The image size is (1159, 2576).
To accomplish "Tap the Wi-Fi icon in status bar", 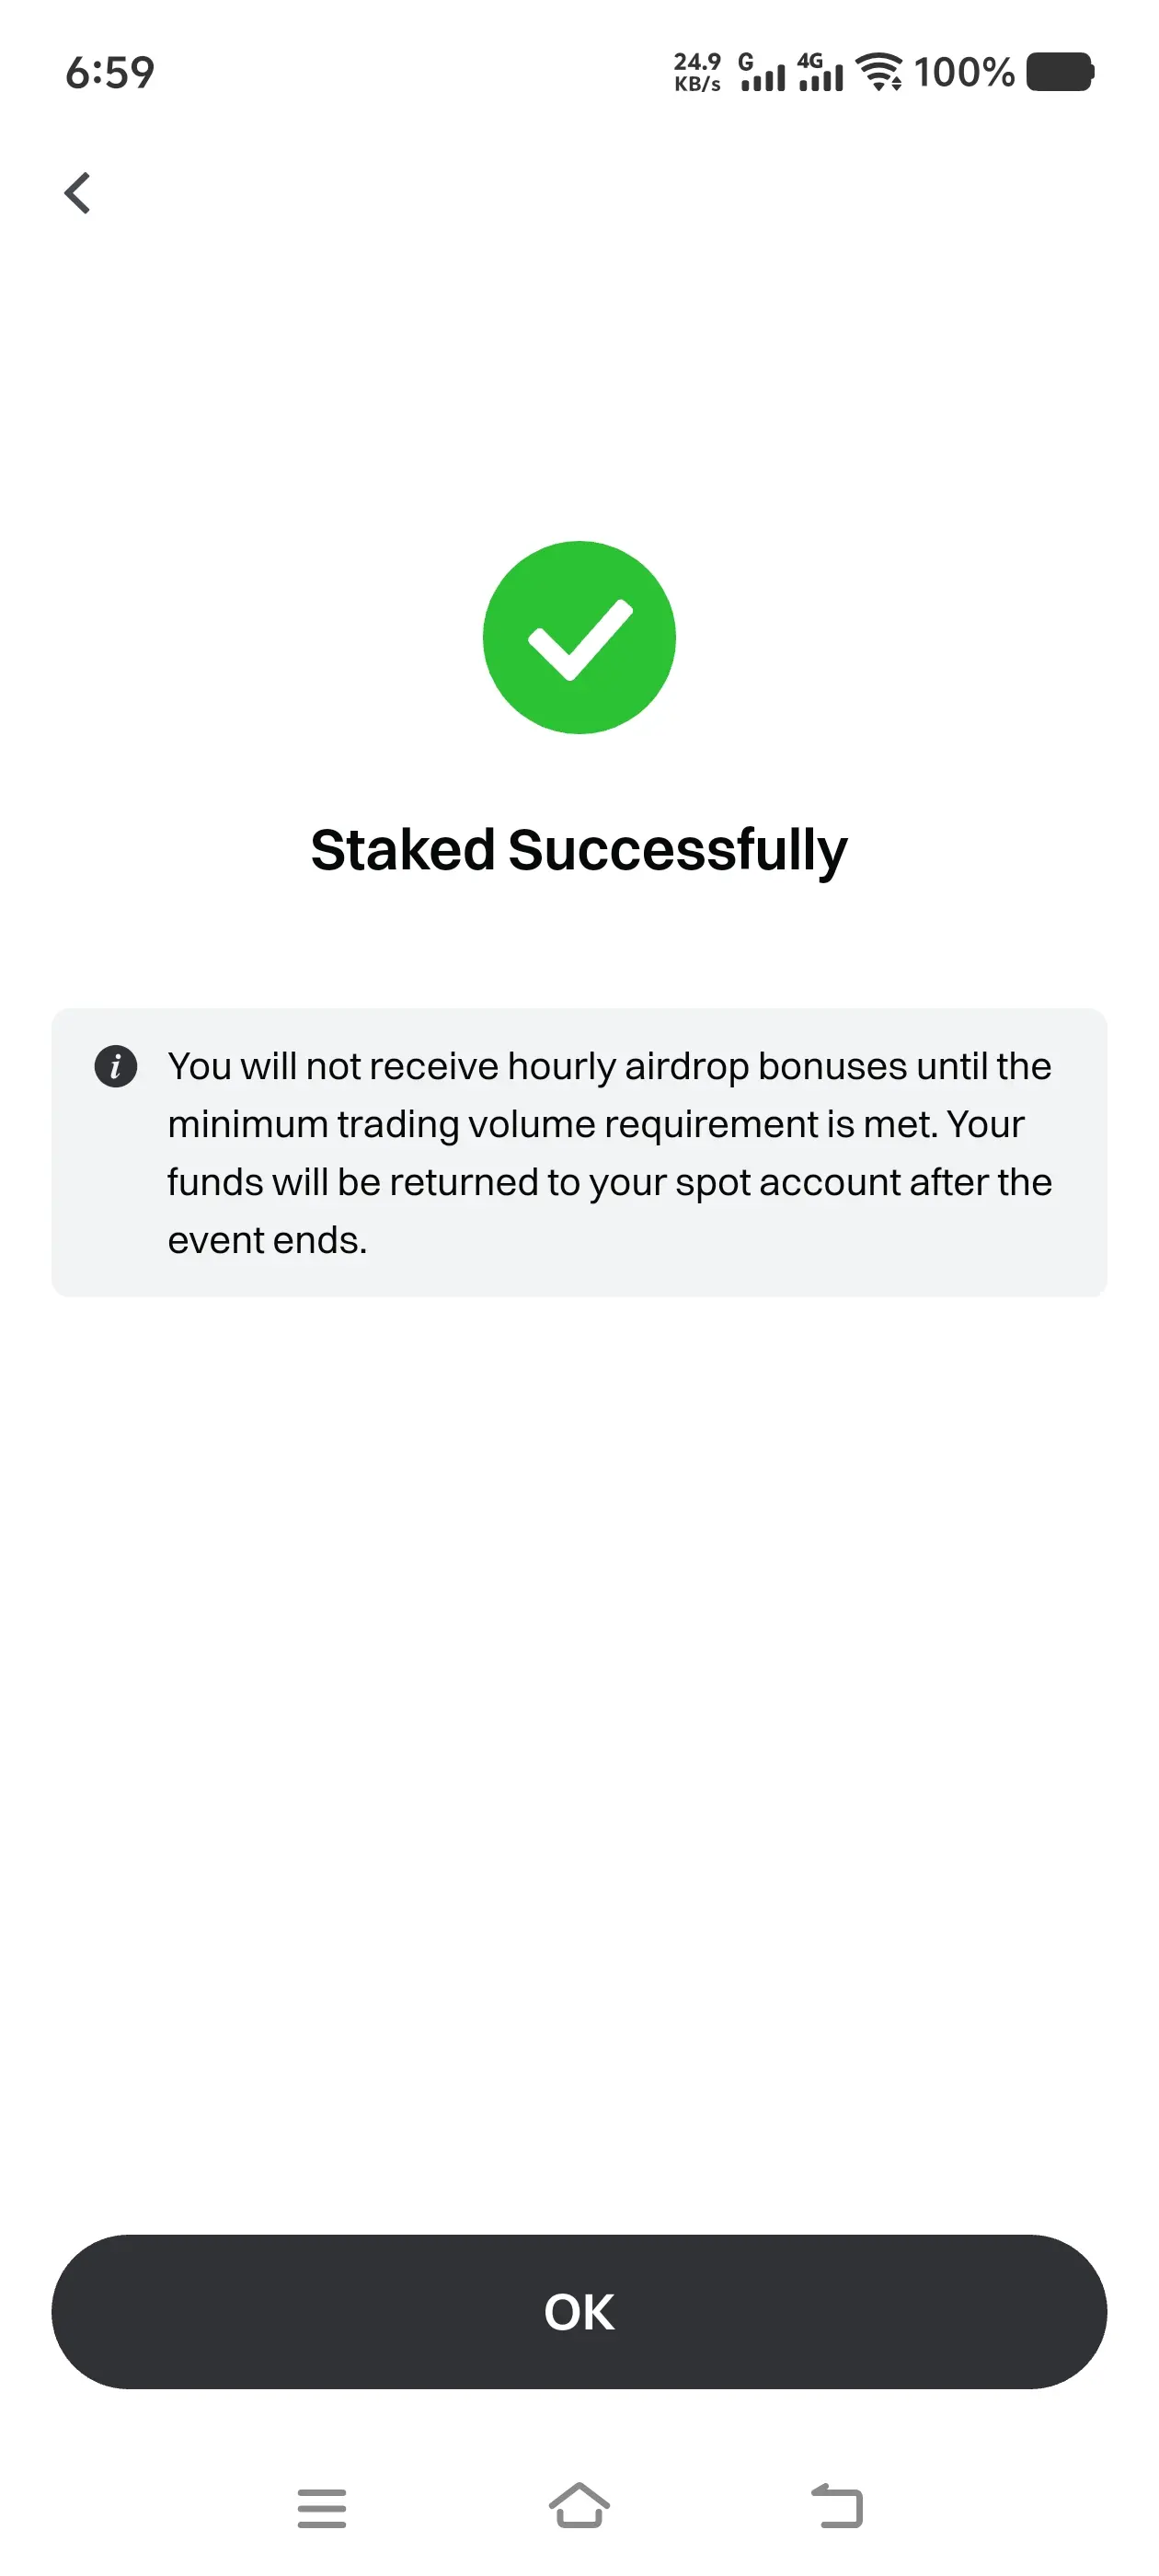I will click(x=879, y=72).
